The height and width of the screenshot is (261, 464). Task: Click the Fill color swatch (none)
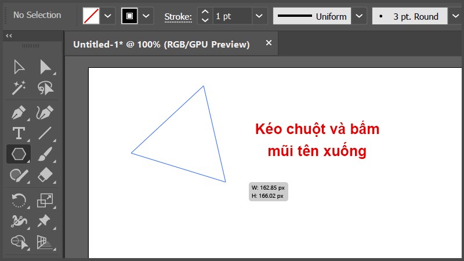[91, 16]
